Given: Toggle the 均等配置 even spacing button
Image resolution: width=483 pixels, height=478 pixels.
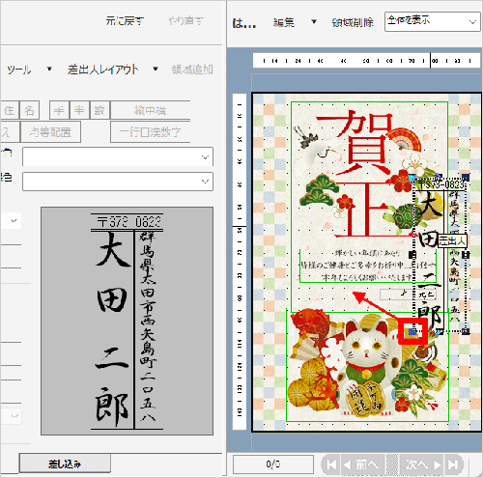Looking at the screenshot, I should click(50, 131).
